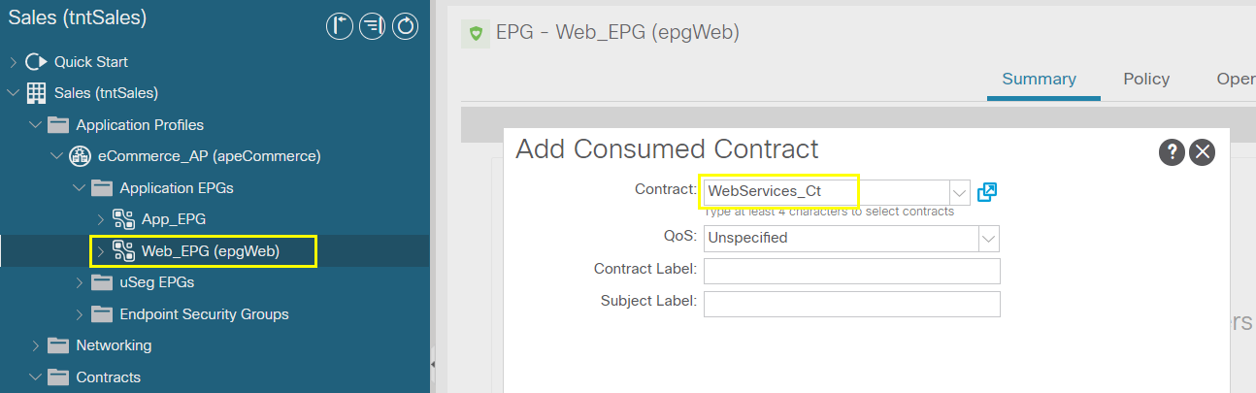1256x393 pixels.
Task: Click into the Contract Label field
Action: pyautogui.click(x=851, y=271)
